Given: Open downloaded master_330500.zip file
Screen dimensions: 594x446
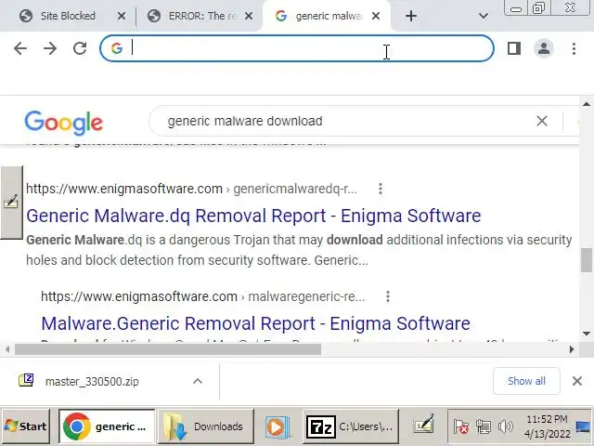Looking at the screenshot, I should tap(91, 381).
